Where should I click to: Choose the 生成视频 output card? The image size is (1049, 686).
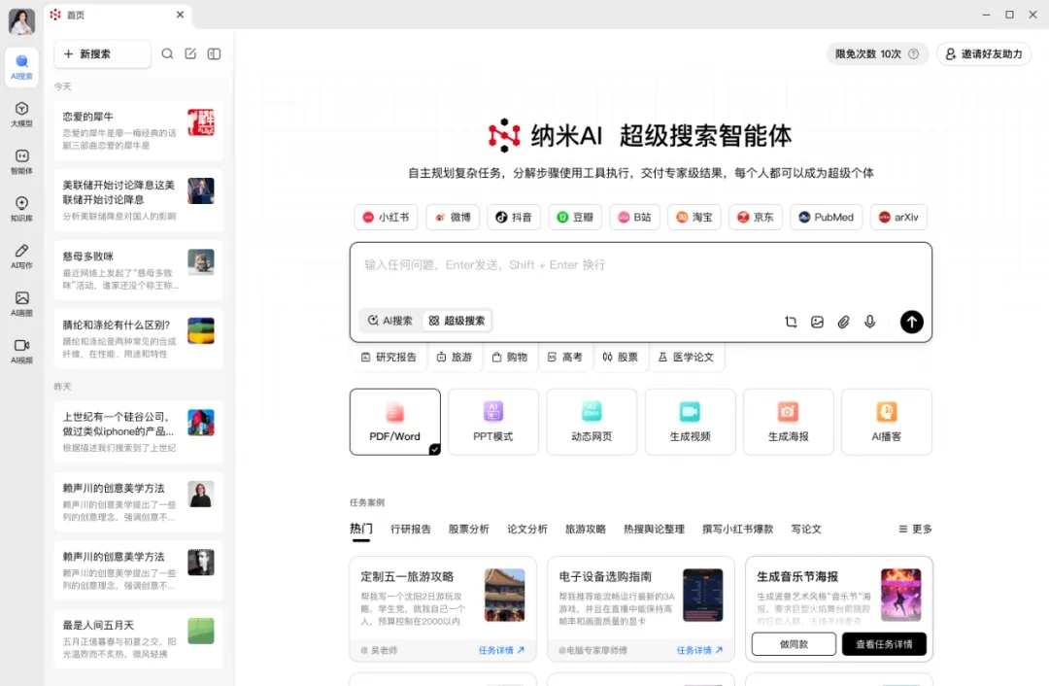(690, 422)
